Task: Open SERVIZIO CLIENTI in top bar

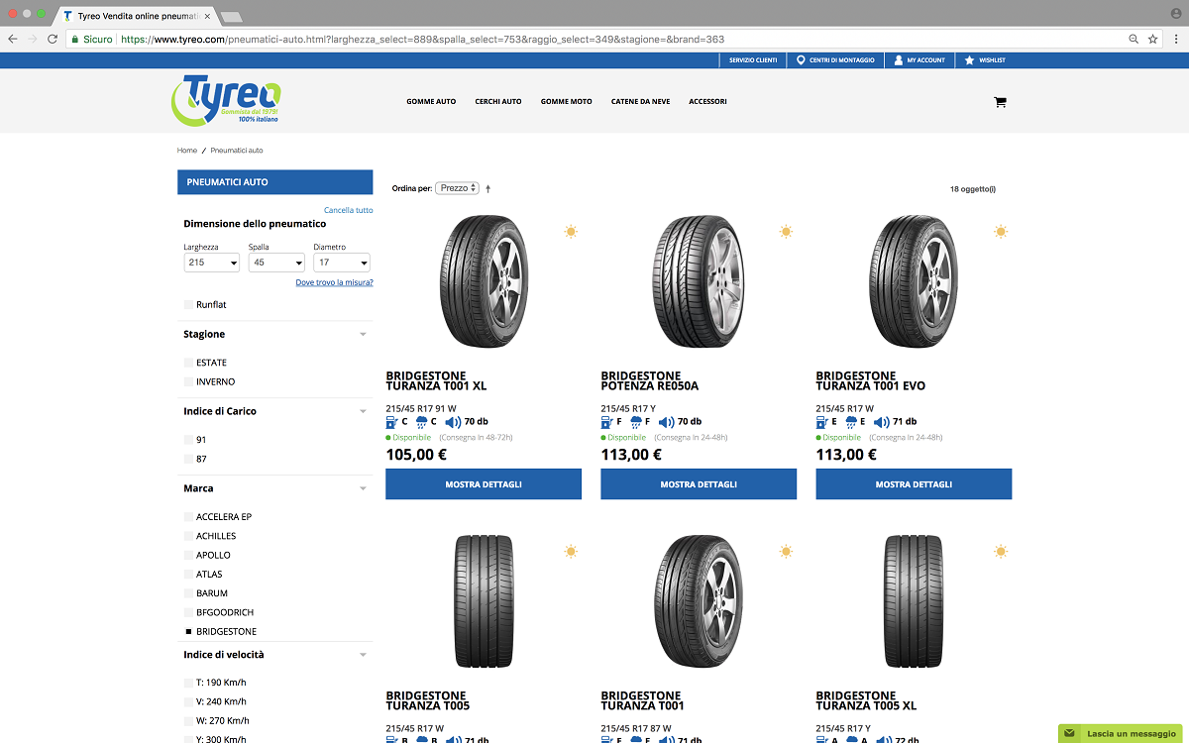Action: point(753,60)
